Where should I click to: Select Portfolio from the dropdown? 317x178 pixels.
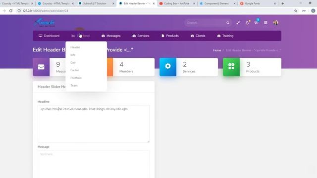click(76, 78)
